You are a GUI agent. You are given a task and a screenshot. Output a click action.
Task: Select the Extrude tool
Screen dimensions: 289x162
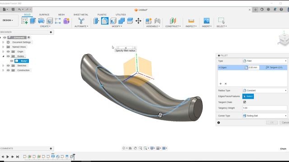tap(33, 21)
